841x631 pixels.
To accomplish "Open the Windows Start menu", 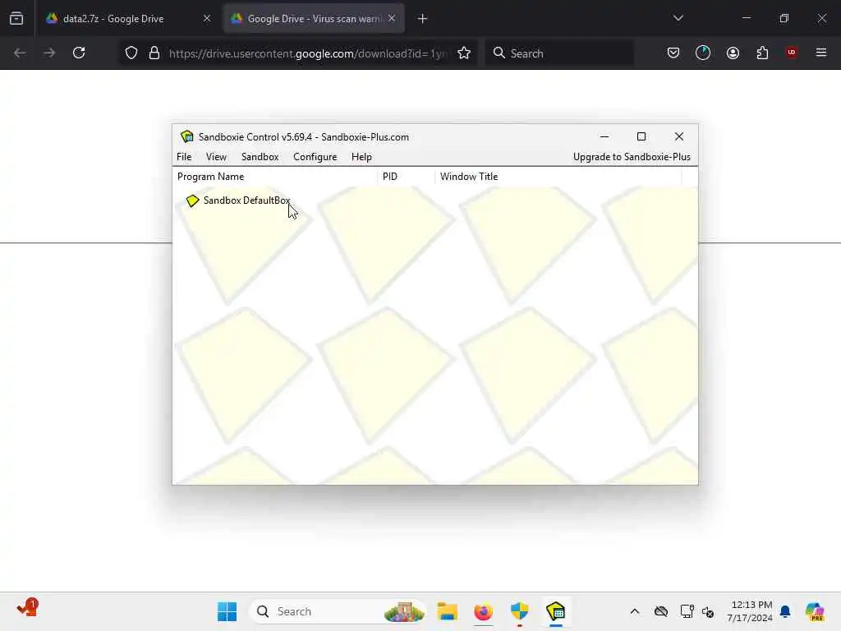I will 227,611.
